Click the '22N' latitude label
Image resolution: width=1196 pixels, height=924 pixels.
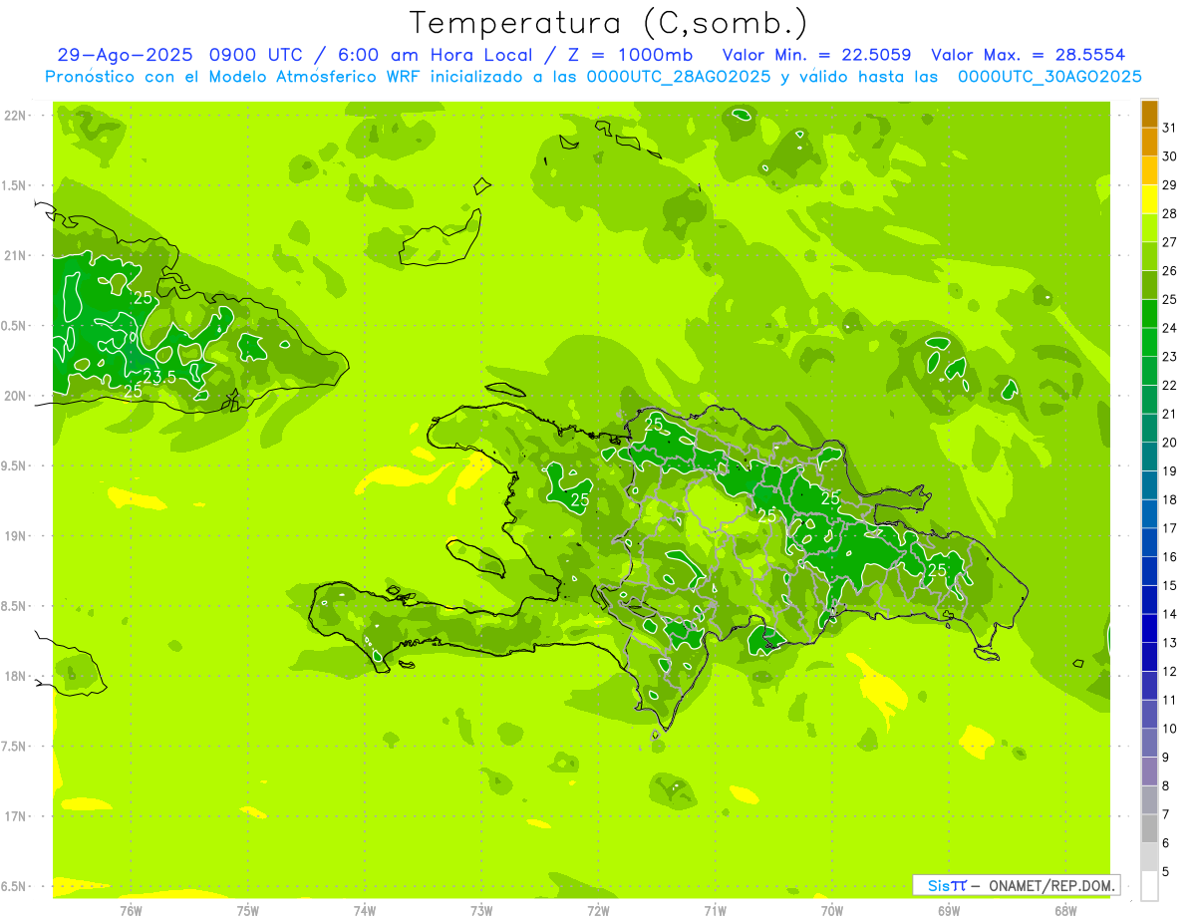(14, 116)
